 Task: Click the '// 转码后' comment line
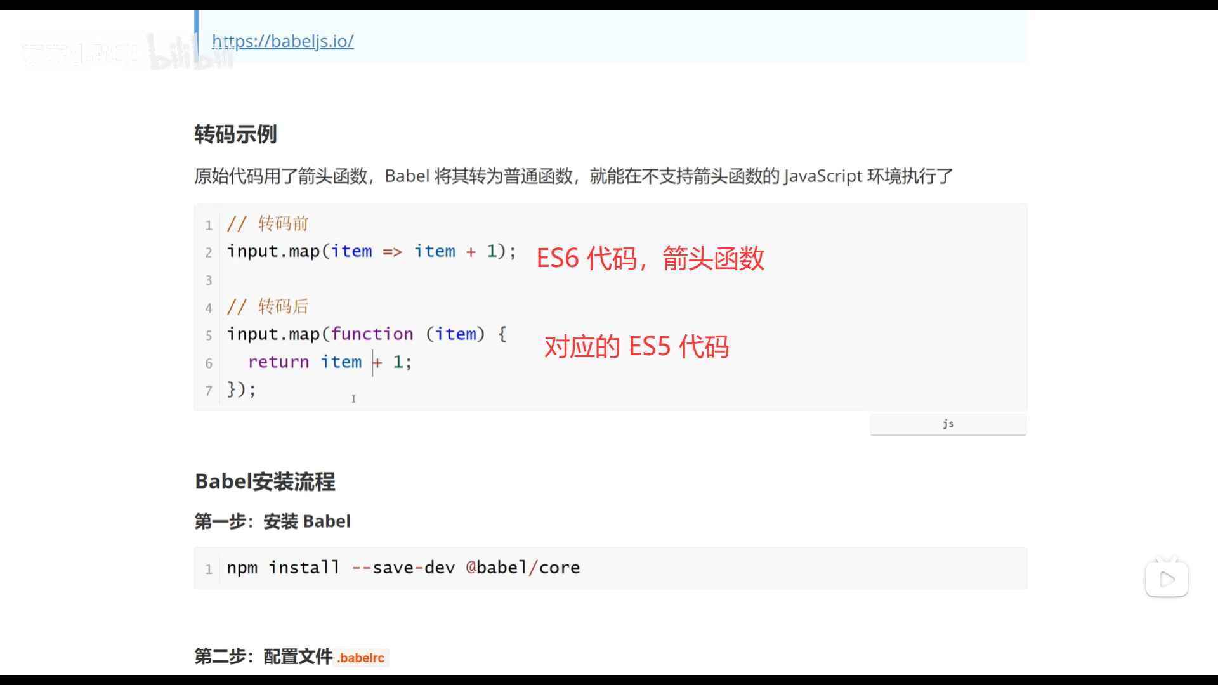268,307
